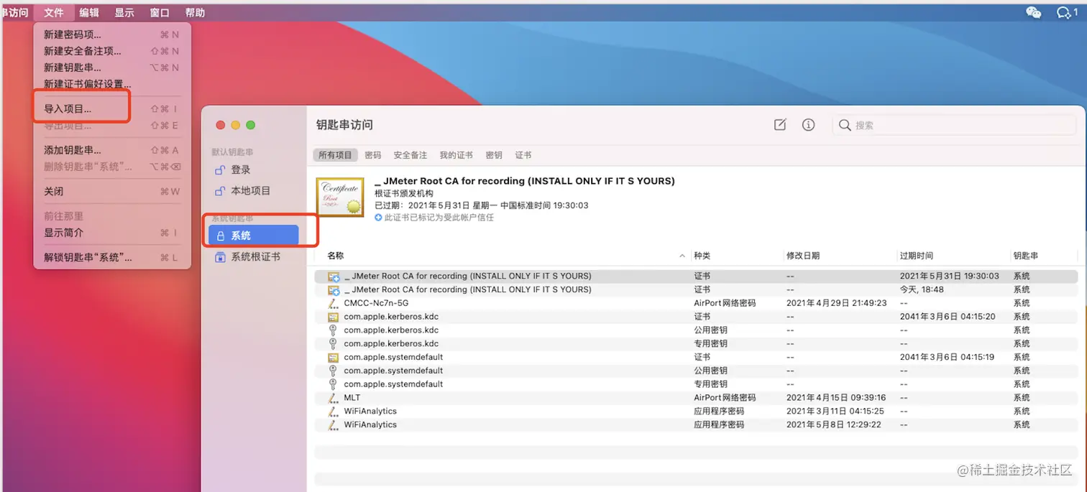Open WeChat icon in the menu bar
The width and height of the screenshot is (1087, 492).
pyautogui.click(x=1034, y=12)
